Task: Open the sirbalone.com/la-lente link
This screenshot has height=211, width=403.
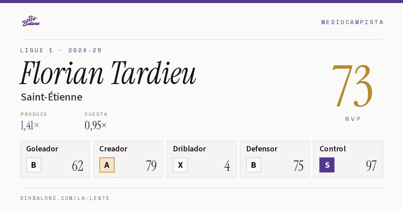Action: [x=65, y=198]
